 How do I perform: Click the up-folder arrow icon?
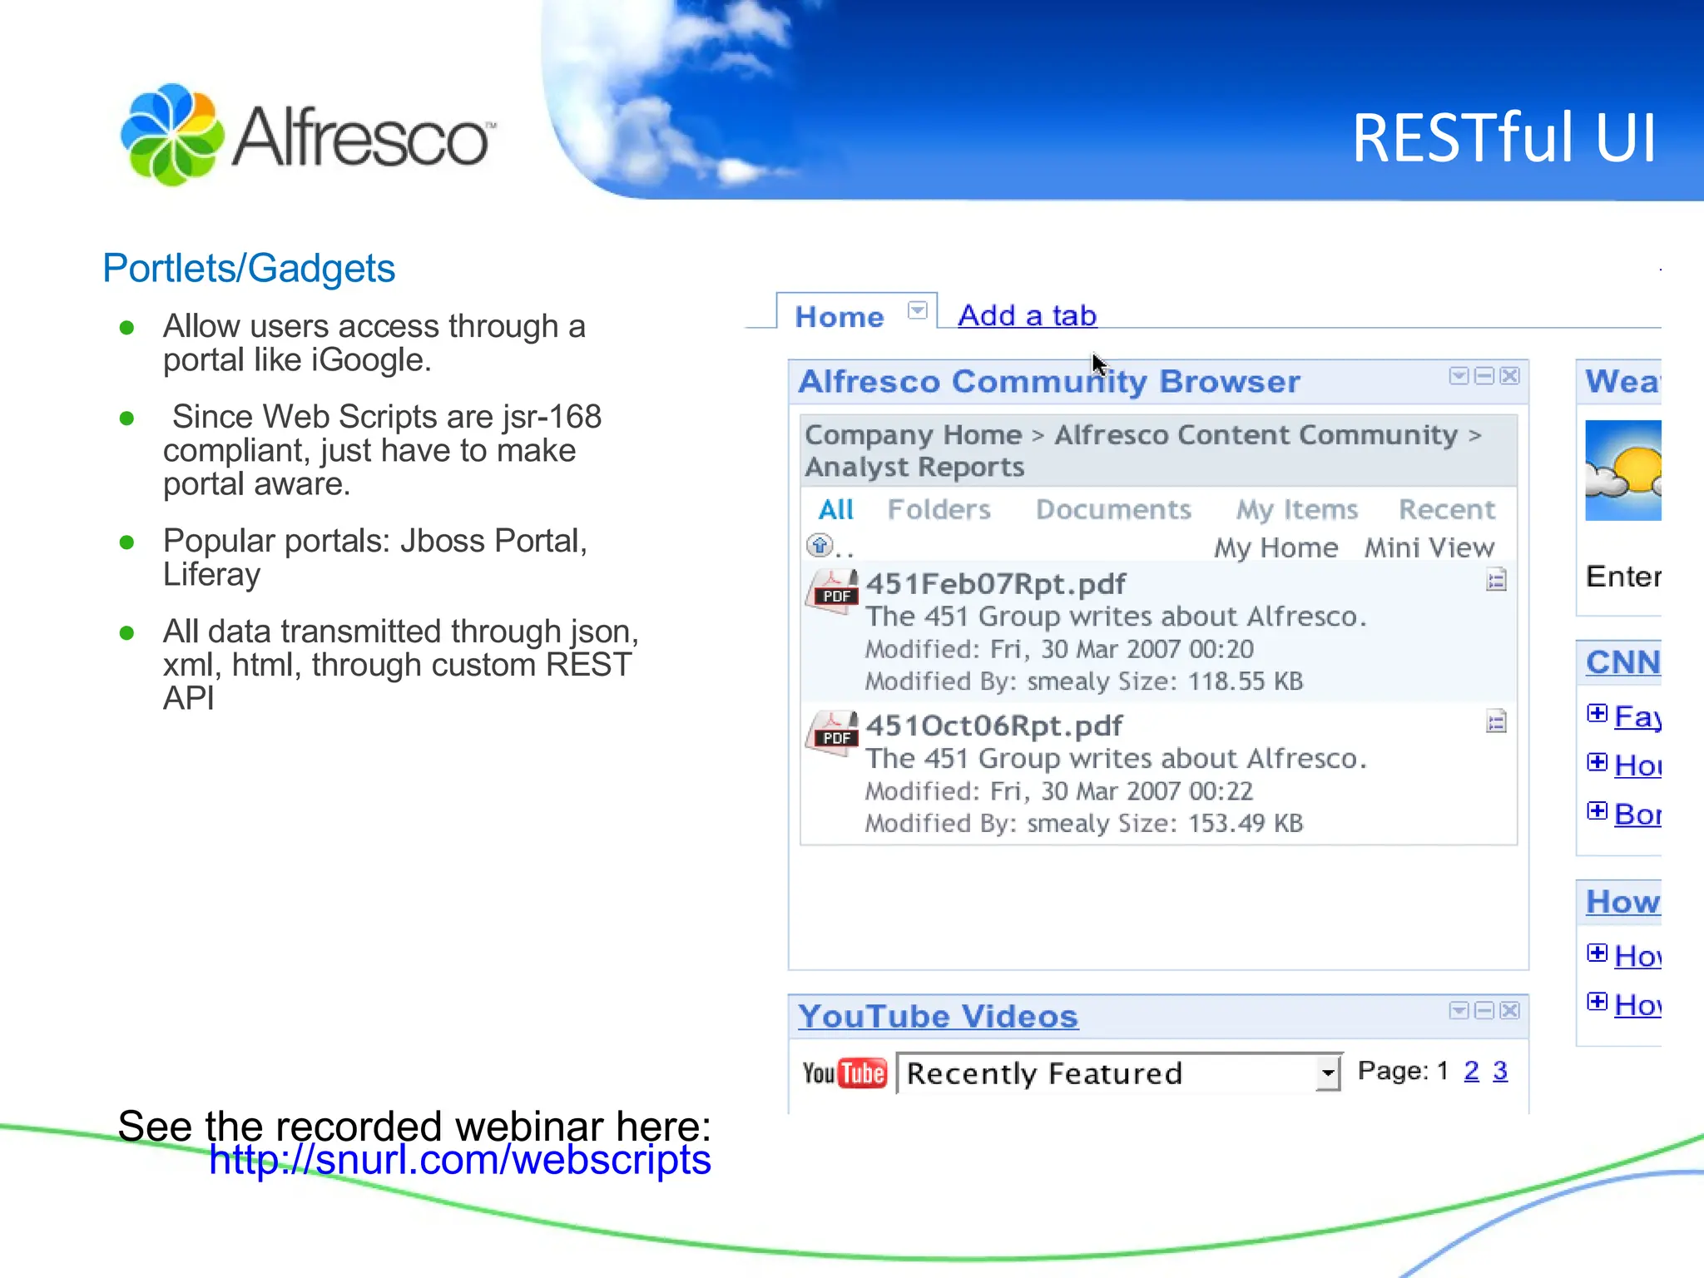click(x=820, y=546)
